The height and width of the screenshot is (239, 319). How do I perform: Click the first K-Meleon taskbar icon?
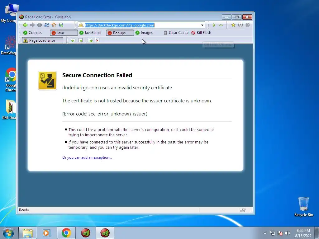click(86, 233)
